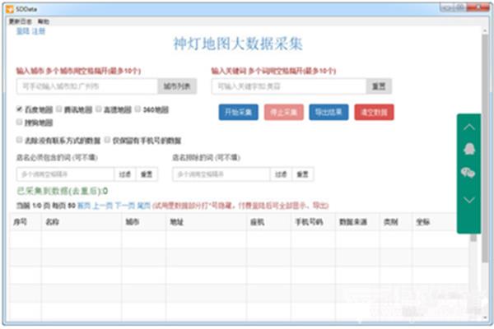The width and height of the screenshot is (494, 329).
Task: Enable the 腾讯地图 checkbox
Action: 59,109
